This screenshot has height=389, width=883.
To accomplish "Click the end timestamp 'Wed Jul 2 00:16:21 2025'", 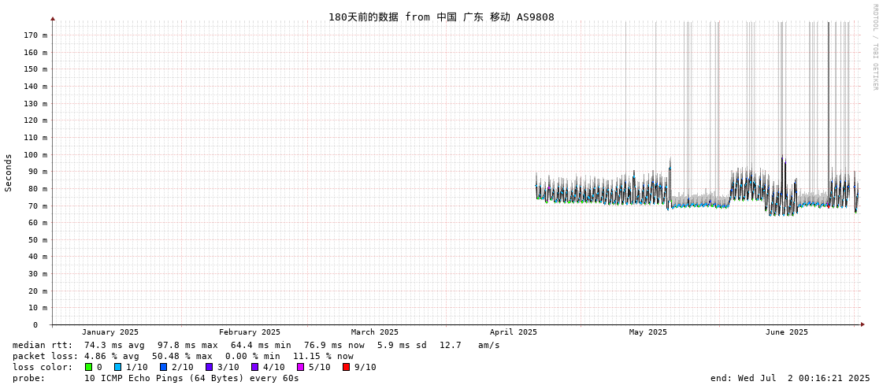I will pyautogui.click(x=804, y=378).
